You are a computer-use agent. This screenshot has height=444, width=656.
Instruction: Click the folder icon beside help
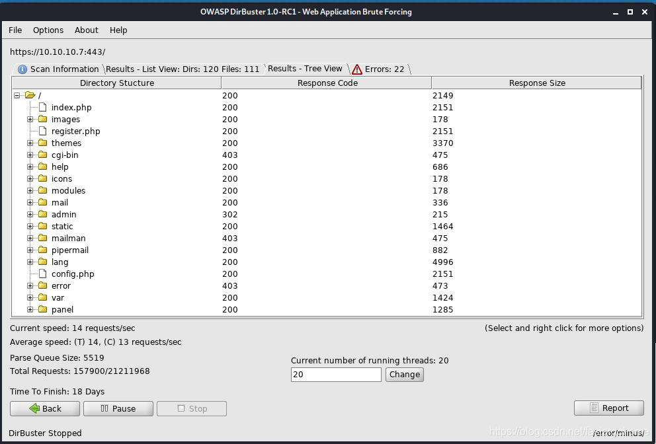click(42, 166)
